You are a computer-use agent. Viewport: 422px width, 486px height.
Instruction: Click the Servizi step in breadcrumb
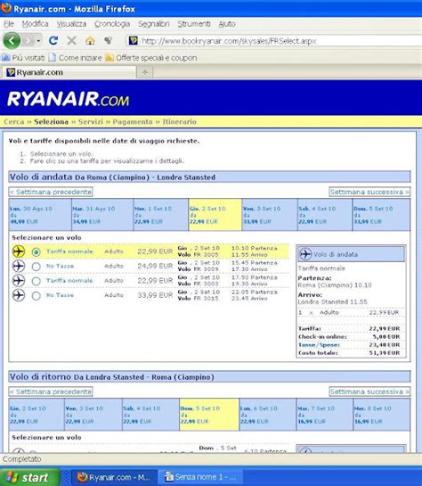coord(91,122)
